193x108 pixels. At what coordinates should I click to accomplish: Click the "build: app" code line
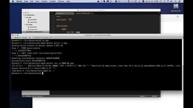[73, 32]
